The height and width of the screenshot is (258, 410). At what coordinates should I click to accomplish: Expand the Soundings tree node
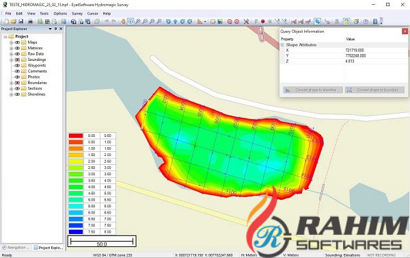[x=11, y=60]
